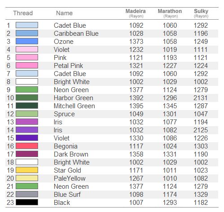This screenshot has height=212, width=224.
Task: Click the Sulky column header
Action: coord(201,13)
